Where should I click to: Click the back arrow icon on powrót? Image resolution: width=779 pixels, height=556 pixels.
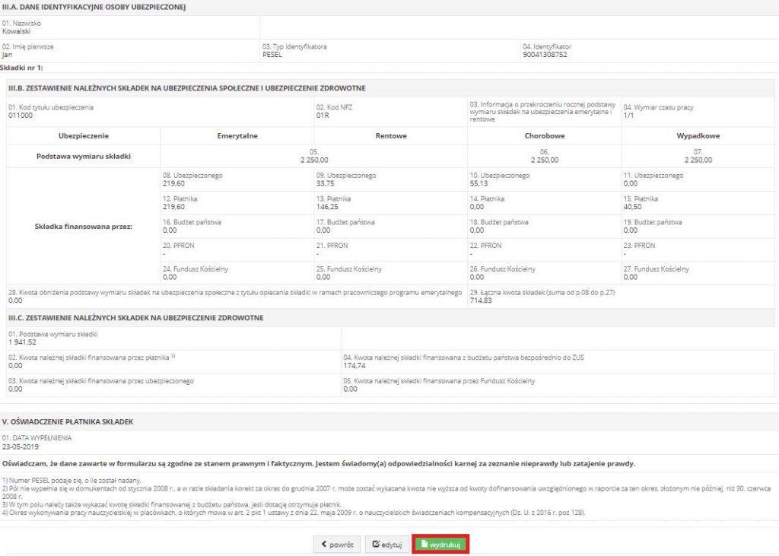pos(323,545)
